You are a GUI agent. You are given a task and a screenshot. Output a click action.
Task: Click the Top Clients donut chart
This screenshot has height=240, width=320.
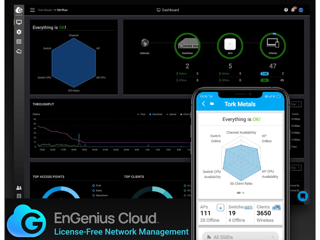[152, 192]
